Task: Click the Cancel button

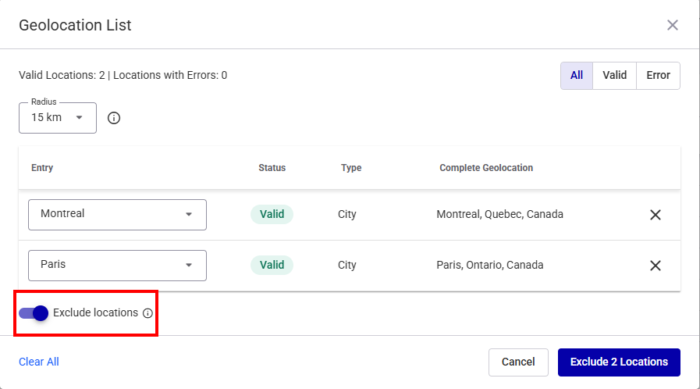Action: pyautogui.click(x=518, y=362)
